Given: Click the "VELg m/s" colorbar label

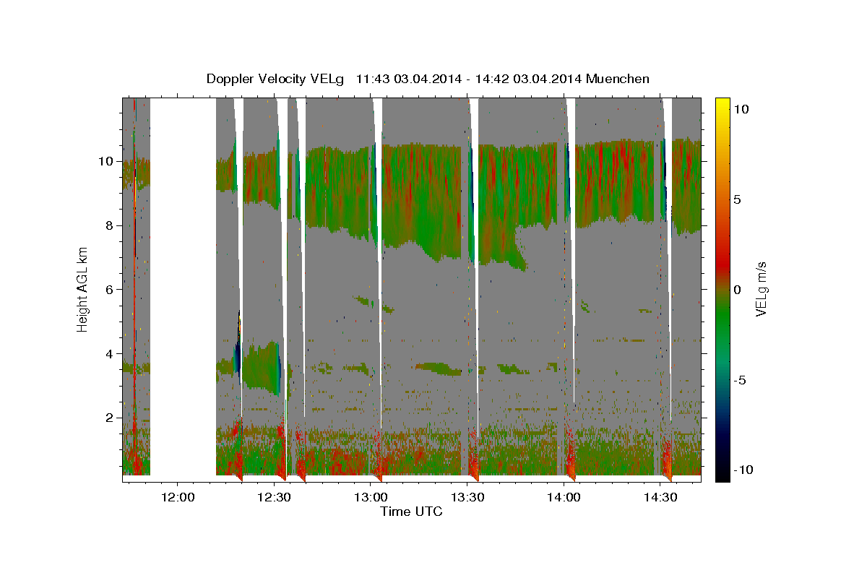Looking at the screenshot, I should pos(761,289).
